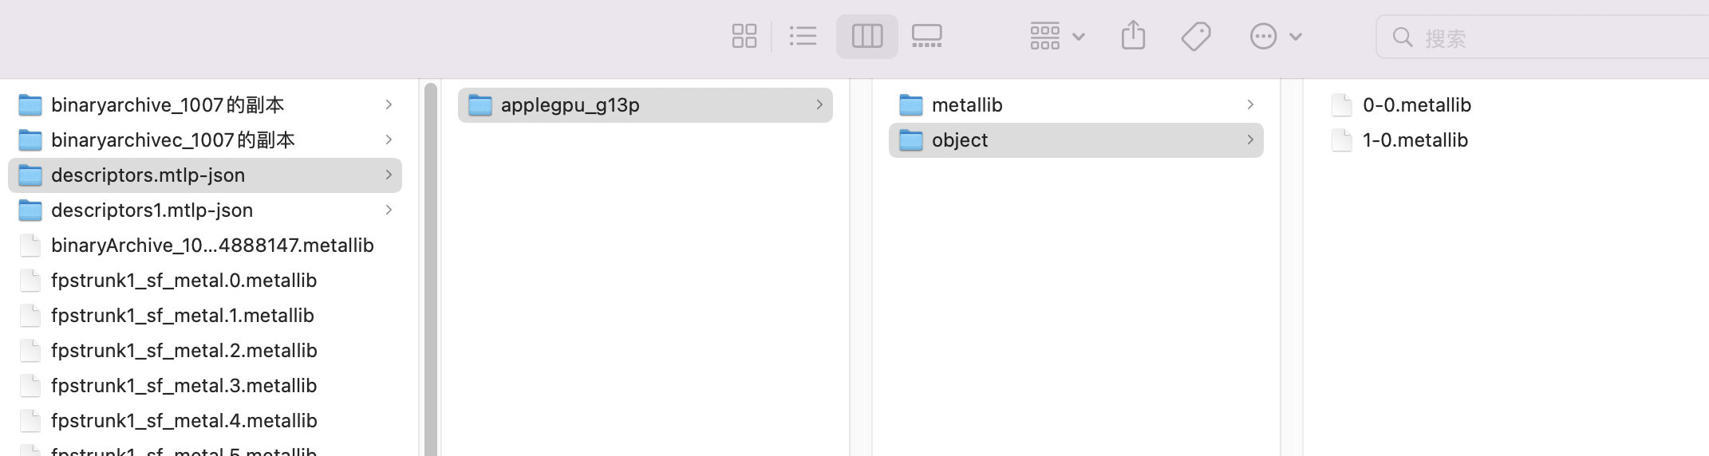Viewport: 1709px width, 456px height.
Task: Open the More actions menu
Action: tap(1274, 37)
